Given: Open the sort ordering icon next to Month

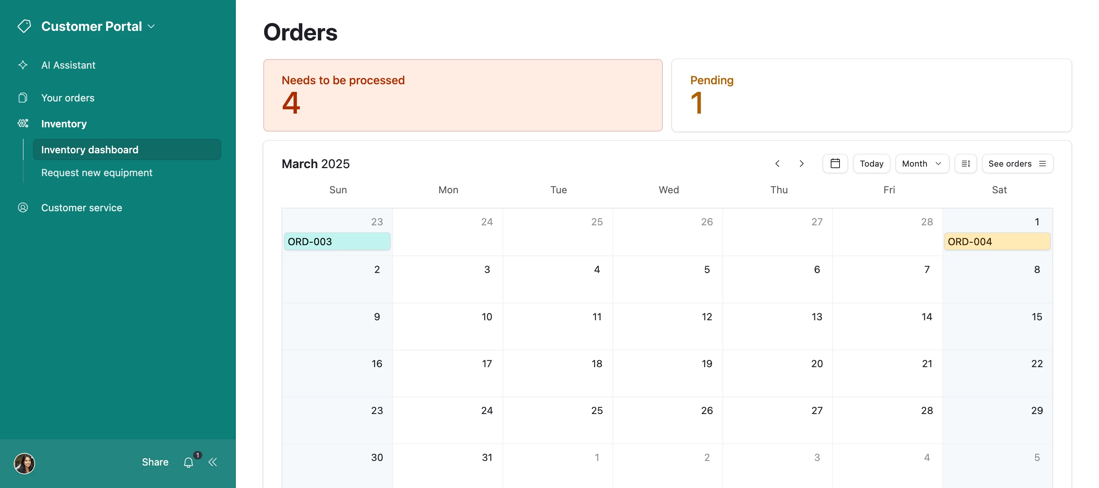Looking at the screenshot, I should pos(966,163).
